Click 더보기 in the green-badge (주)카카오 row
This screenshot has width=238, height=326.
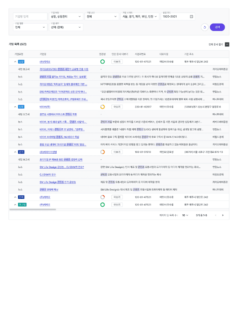click(x=117, y=205)
